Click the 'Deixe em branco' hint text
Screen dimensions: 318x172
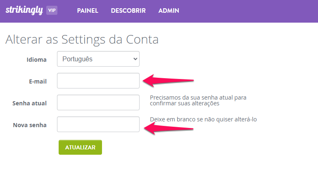[x=204, y=119]
